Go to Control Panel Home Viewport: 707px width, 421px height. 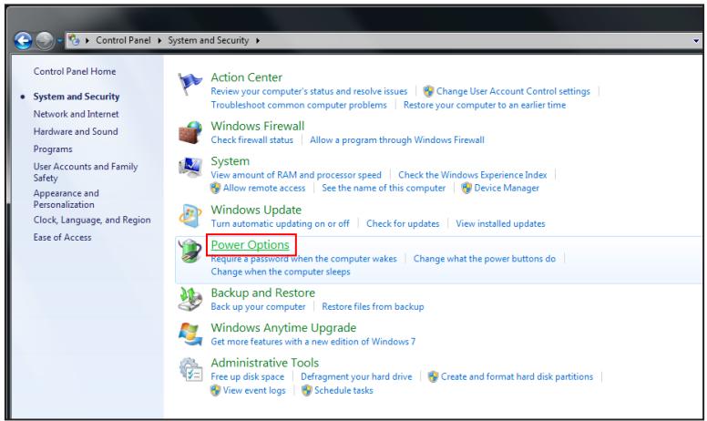pyautogui.click(x=75, y=71)
